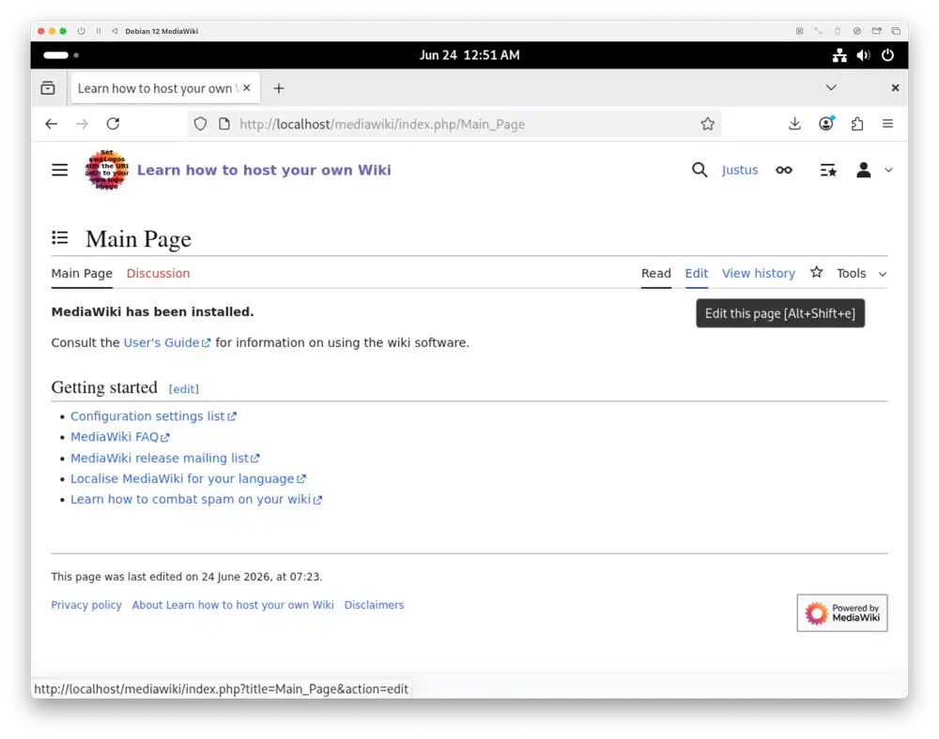The image size is (939, 739).
Task: Select the 'Learn how to host your own' tab
Action: point(165,88)
